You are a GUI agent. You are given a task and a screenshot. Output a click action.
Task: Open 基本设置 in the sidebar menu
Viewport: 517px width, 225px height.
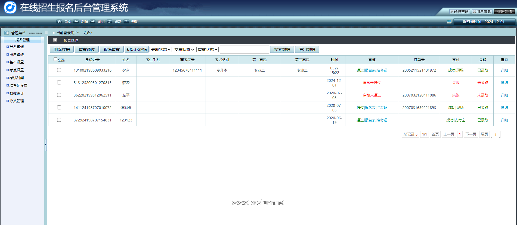click(17, 62)
